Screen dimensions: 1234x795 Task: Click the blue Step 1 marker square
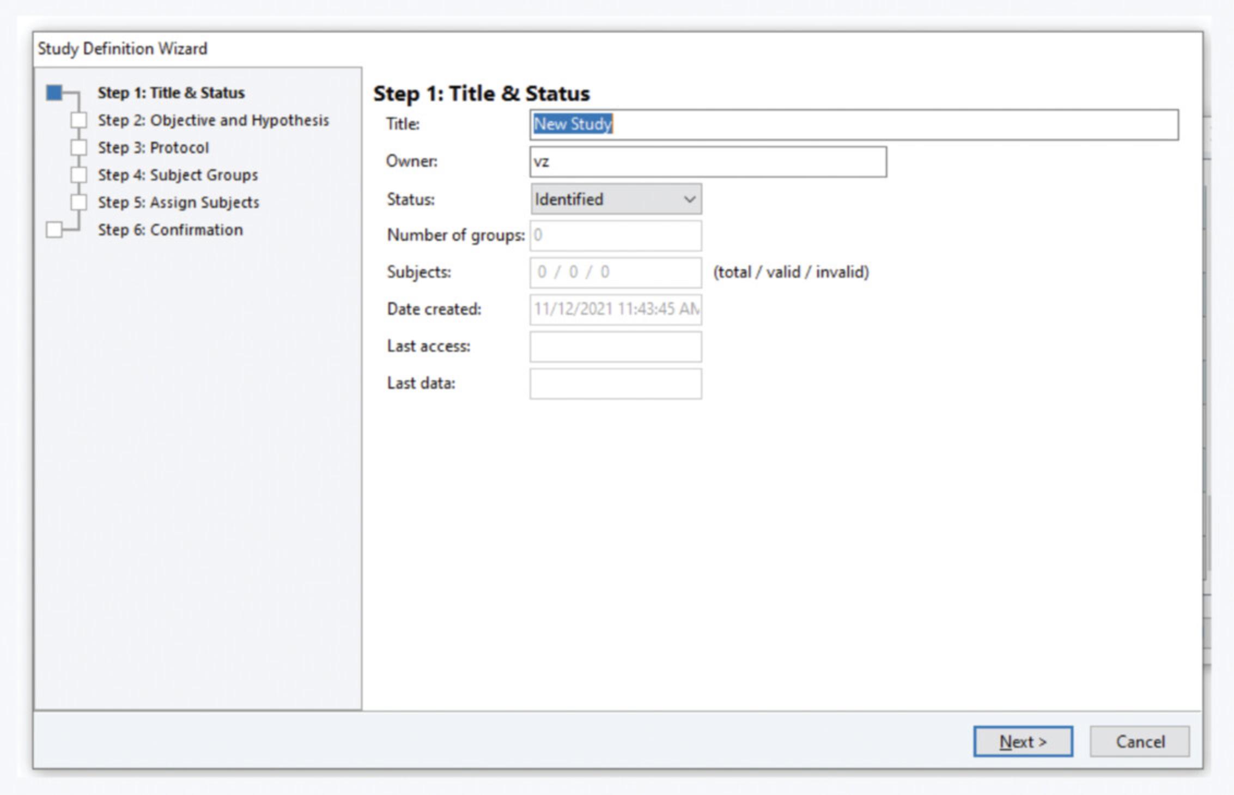(54, 93)
